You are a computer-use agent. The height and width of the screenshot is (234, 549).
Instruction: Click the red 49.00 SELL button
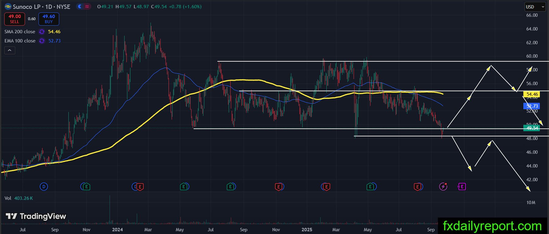[x=15, y=19]
